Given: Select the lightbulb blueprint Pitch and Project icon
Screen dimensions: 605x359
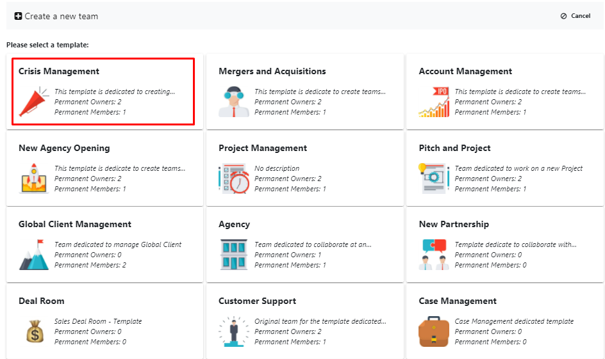Looking at the screenshot, I should 434,179.
